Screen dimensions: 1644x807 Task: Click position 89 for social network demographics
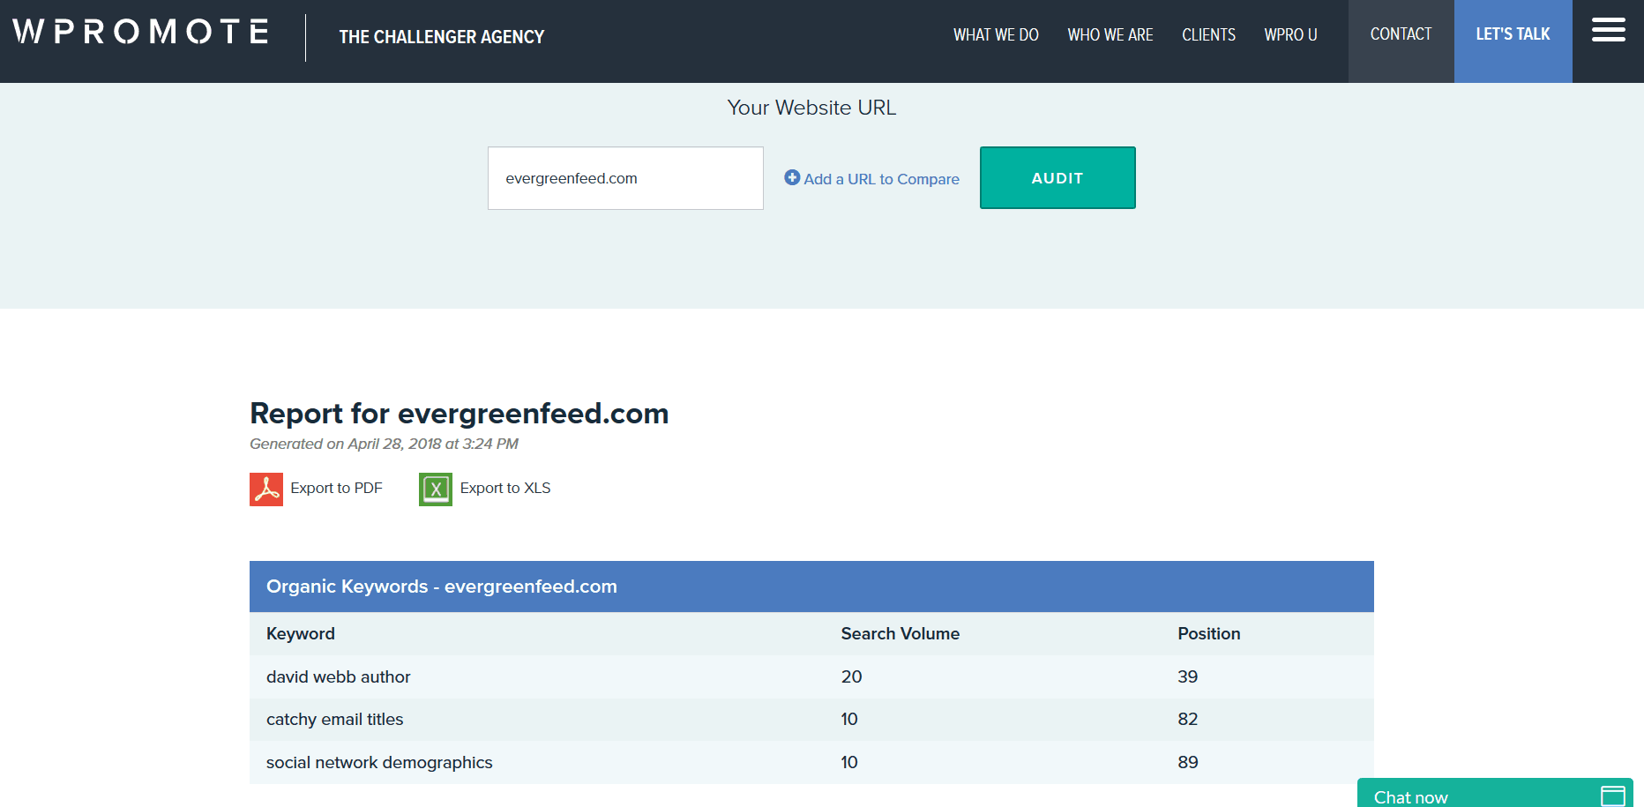[1187, 762]
